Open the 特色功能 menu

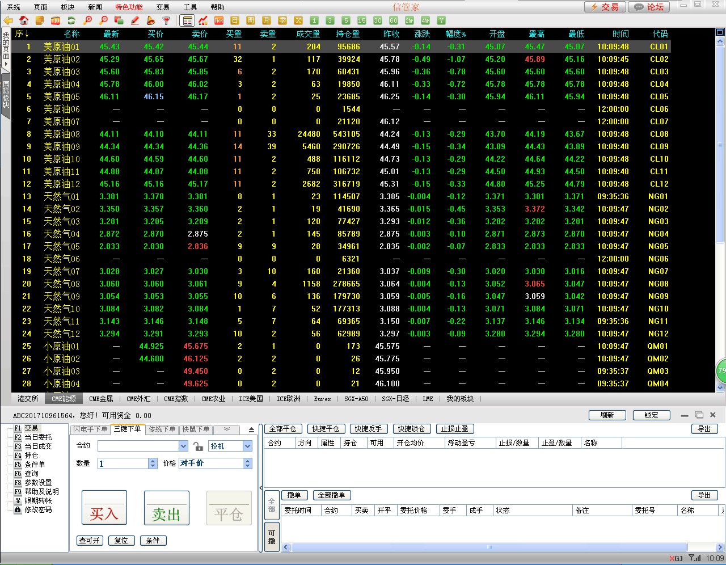pyautogui.click(x=129, y=7)
